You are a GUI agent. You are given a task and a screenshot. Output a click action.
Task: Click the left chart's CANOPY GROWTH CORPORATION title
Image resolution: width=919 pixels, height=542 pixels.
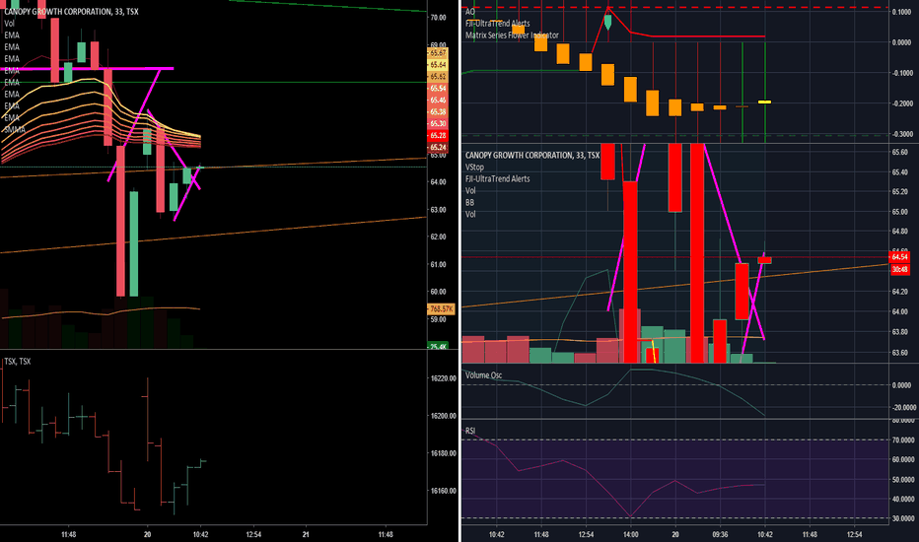tap(72, 12)
